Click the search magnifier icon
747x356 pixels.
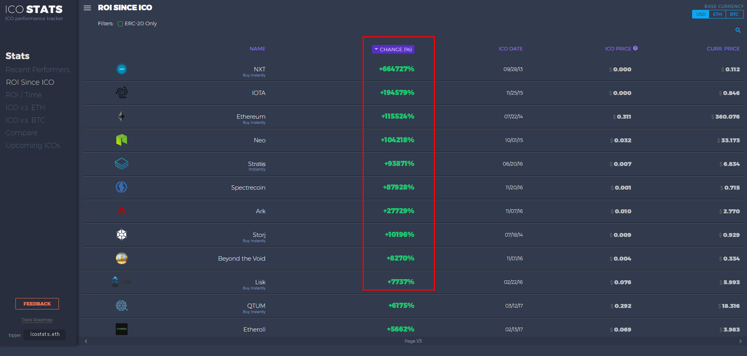tap(738, 30)
